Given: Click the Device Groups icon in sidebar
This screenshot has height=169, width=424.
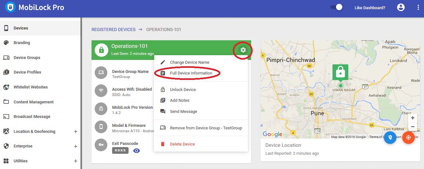Looking at the screenshot, I should tap(6, 58).
